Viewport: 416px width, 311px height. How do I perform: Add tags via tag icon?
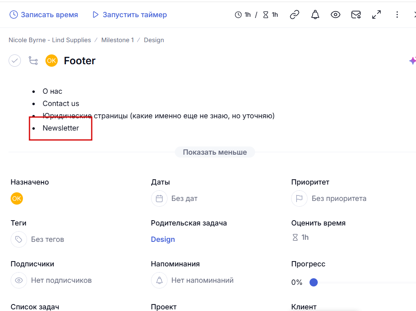point(19,239)
